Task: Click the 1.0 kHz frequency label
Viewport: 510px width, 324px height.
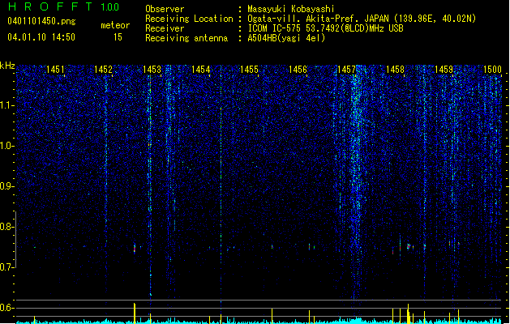Action: [x=7, y=146]
